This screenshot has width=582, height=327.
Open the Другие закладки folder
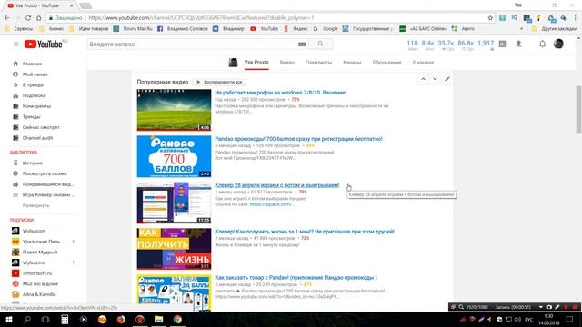click(555, 28)
